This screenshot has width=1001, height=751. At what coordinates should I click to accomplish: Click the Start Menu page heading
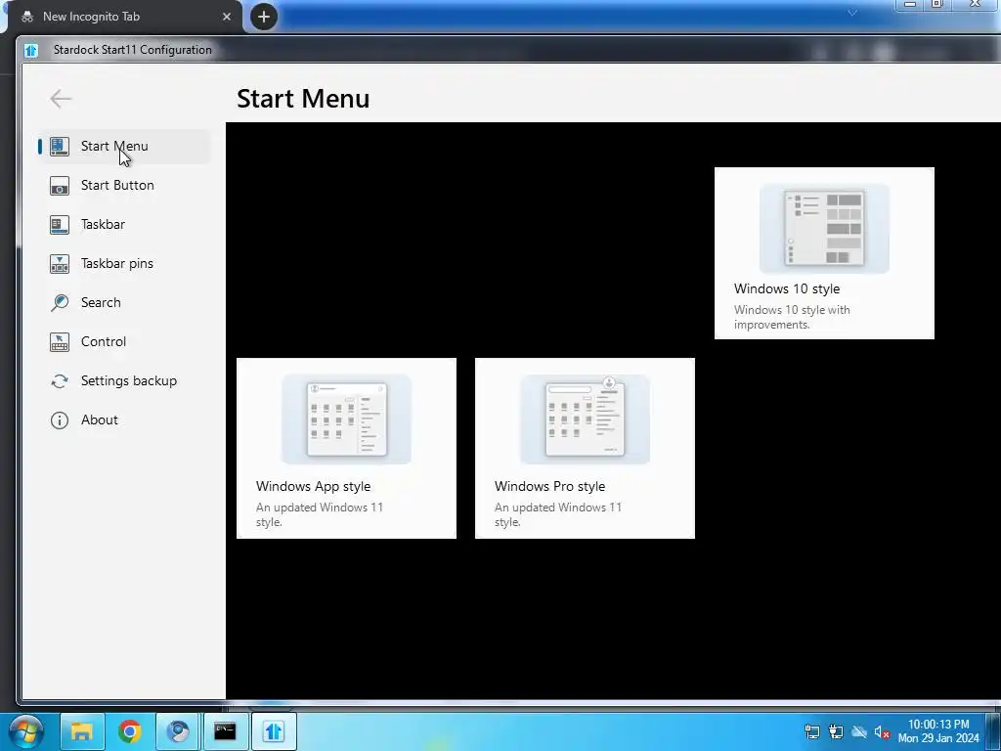coord(303,99)
